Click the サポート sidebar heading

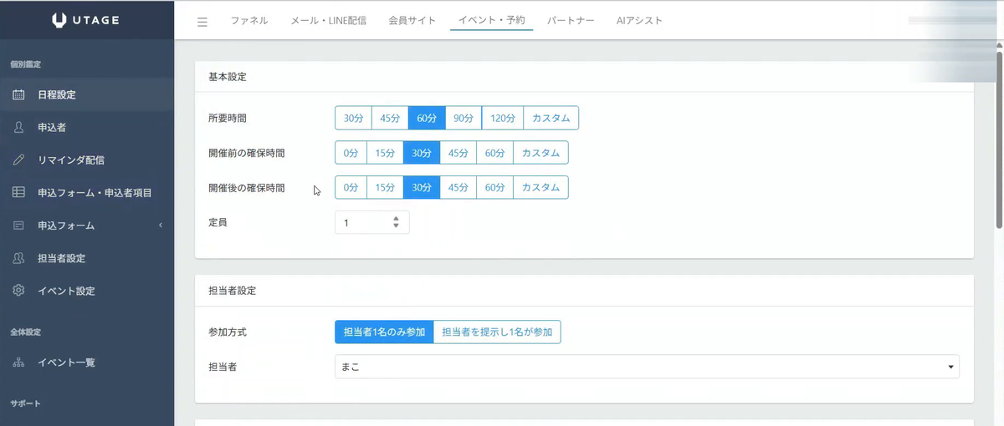26,403
